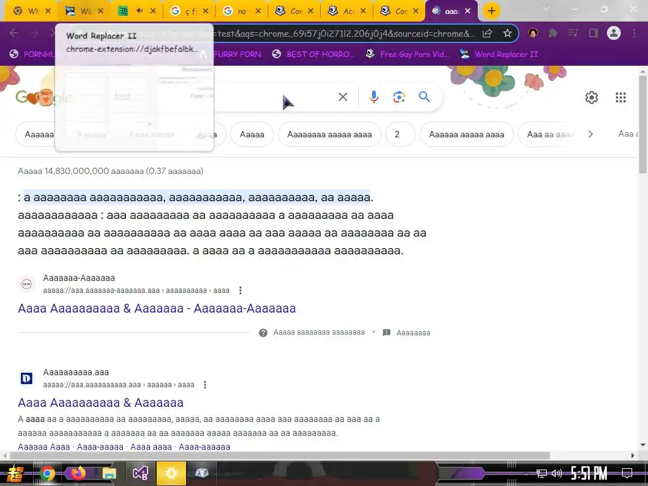Click the question mark about snippets

[x=263, y=333]
